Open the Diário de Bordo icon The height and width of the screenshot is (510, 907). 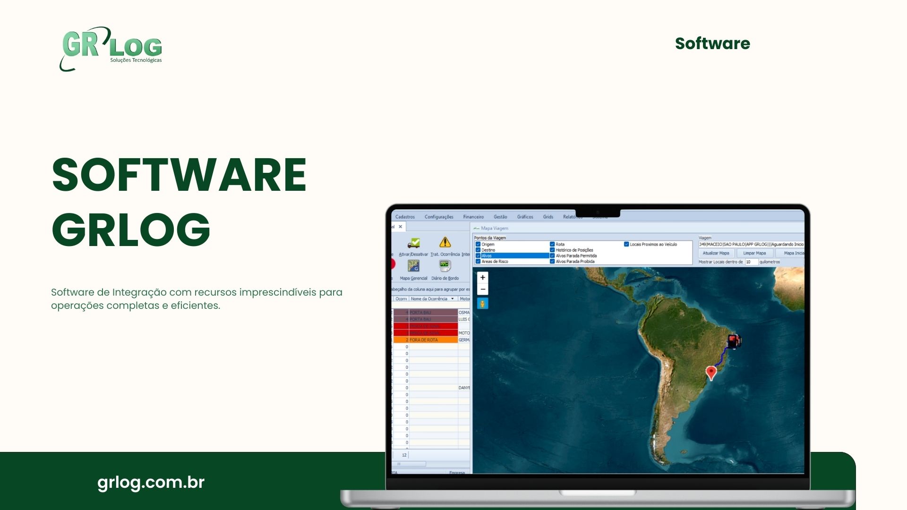click(445, 266)
